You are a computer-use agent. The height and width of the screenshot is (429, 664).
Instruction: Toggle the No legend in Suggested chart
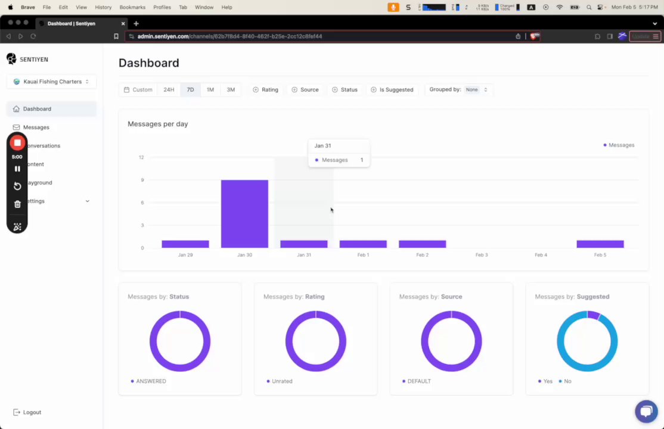coord(565,381)
